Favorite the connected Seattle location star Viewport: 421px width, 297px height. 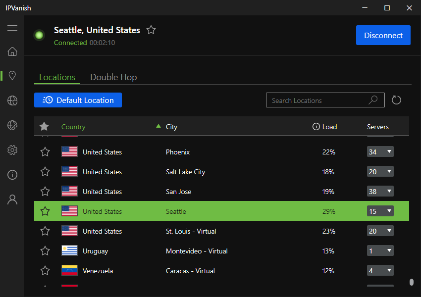(x=151, y=30)
